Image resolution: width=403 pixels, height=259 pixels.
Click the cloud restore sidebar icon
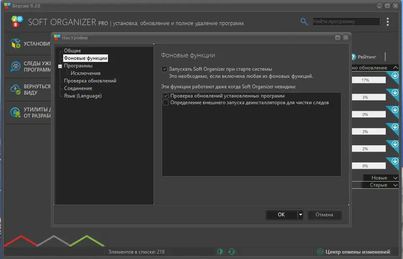(x=15, y=90)
